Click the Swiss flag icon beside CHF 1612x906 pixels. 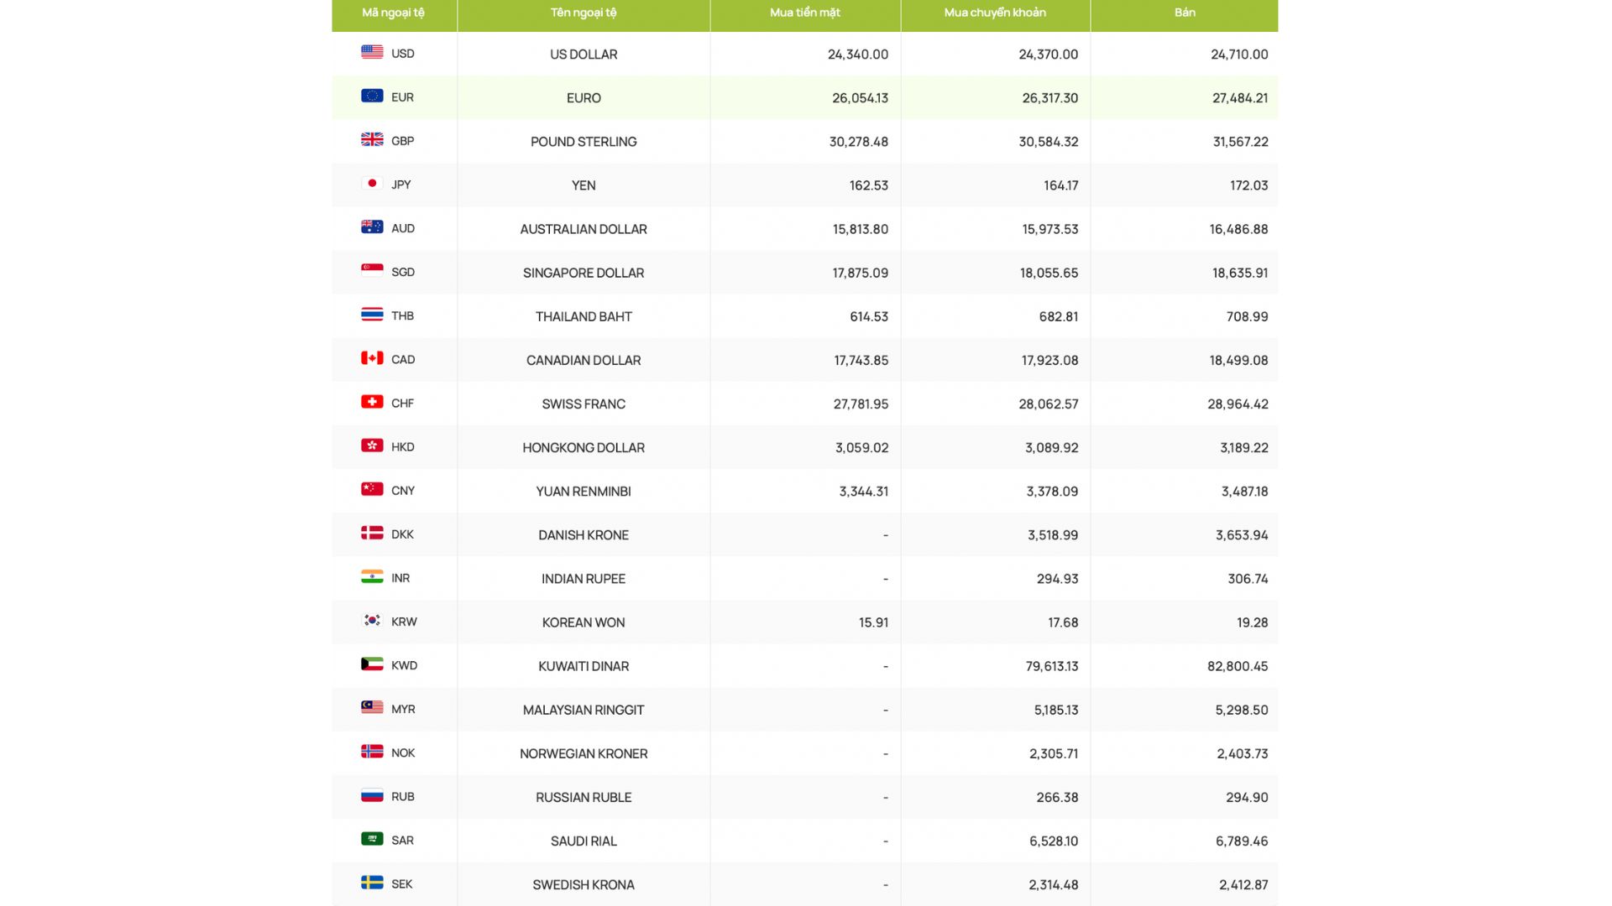coord(372,402)
